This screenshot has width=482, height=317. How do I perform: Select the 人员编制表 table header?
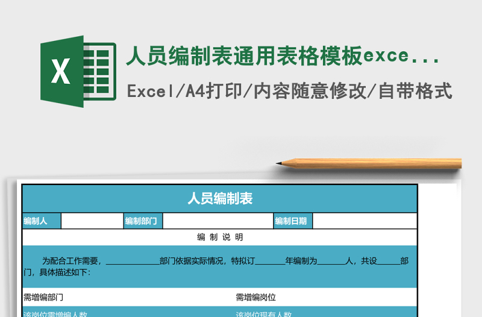coord(219,198)
